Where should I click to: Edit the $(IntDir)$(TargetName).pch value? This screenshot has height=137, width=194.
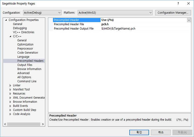tap(146, 29)
